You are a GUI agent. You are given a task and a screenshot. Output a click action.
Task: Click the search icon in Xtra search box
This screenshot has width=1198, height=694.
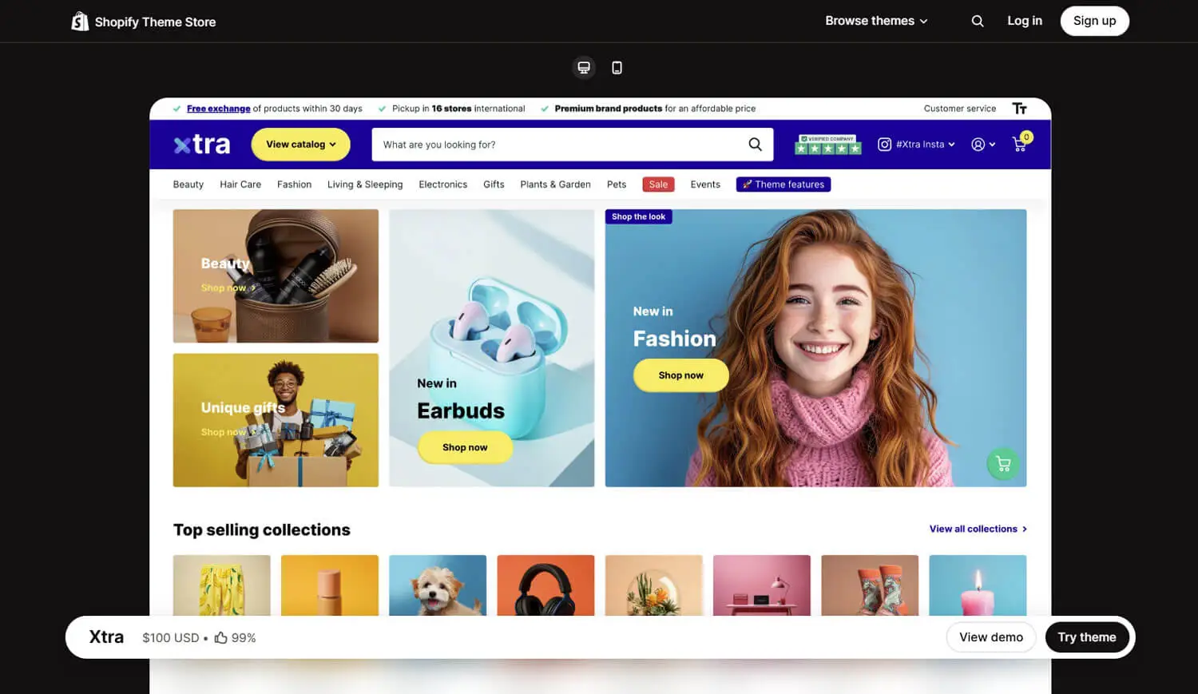755,145
